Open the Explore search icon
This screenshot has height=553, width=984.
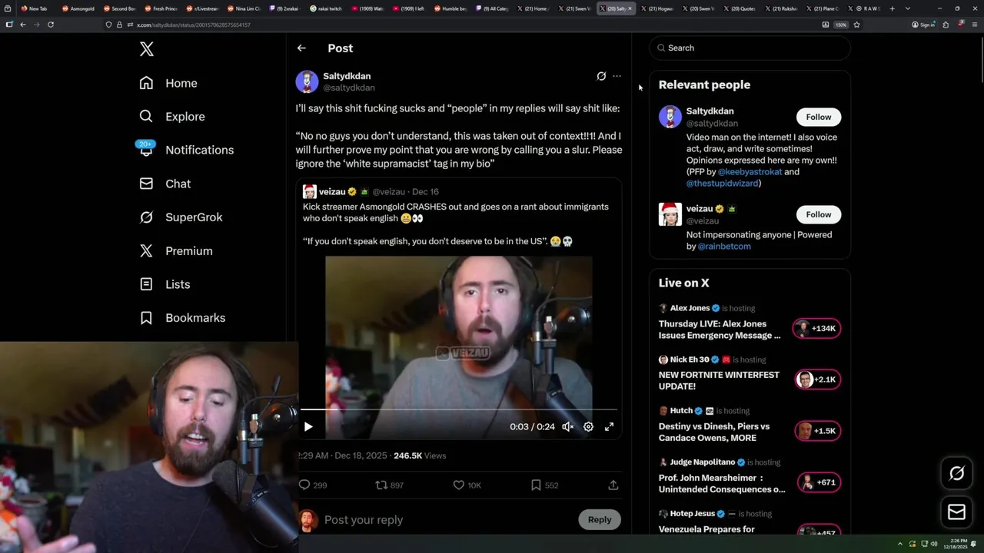(146, 116)
